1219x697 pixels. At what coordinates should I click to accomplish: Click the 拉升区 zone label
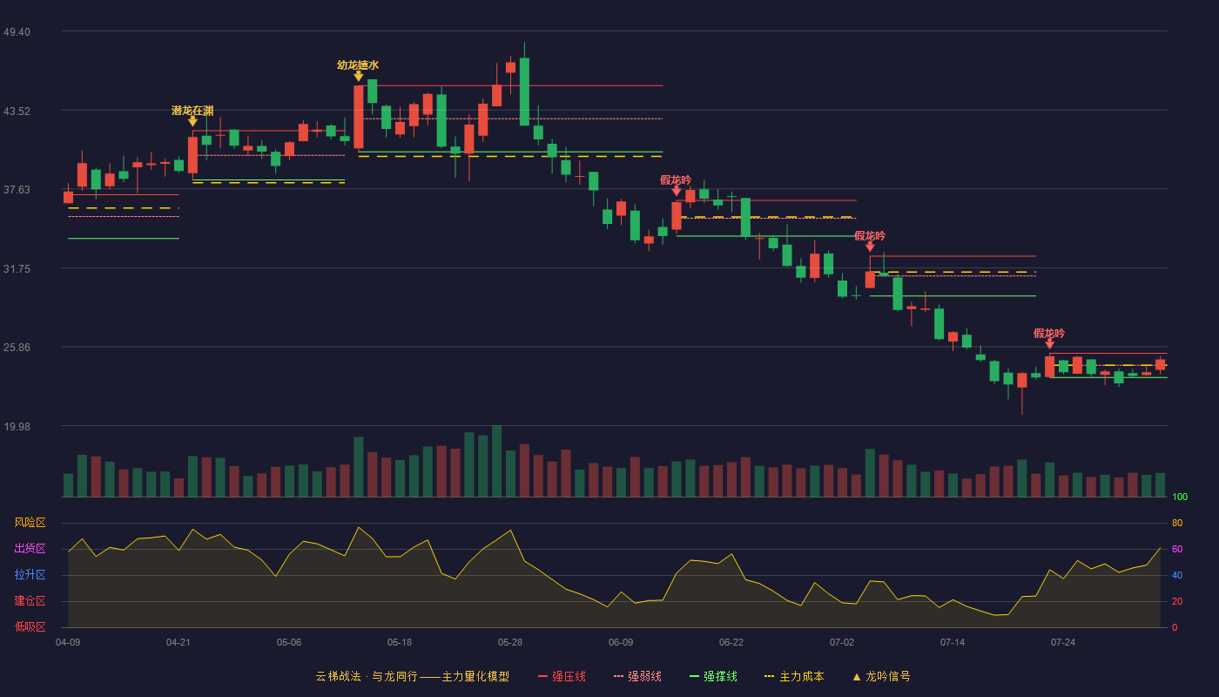click(30, 575)
